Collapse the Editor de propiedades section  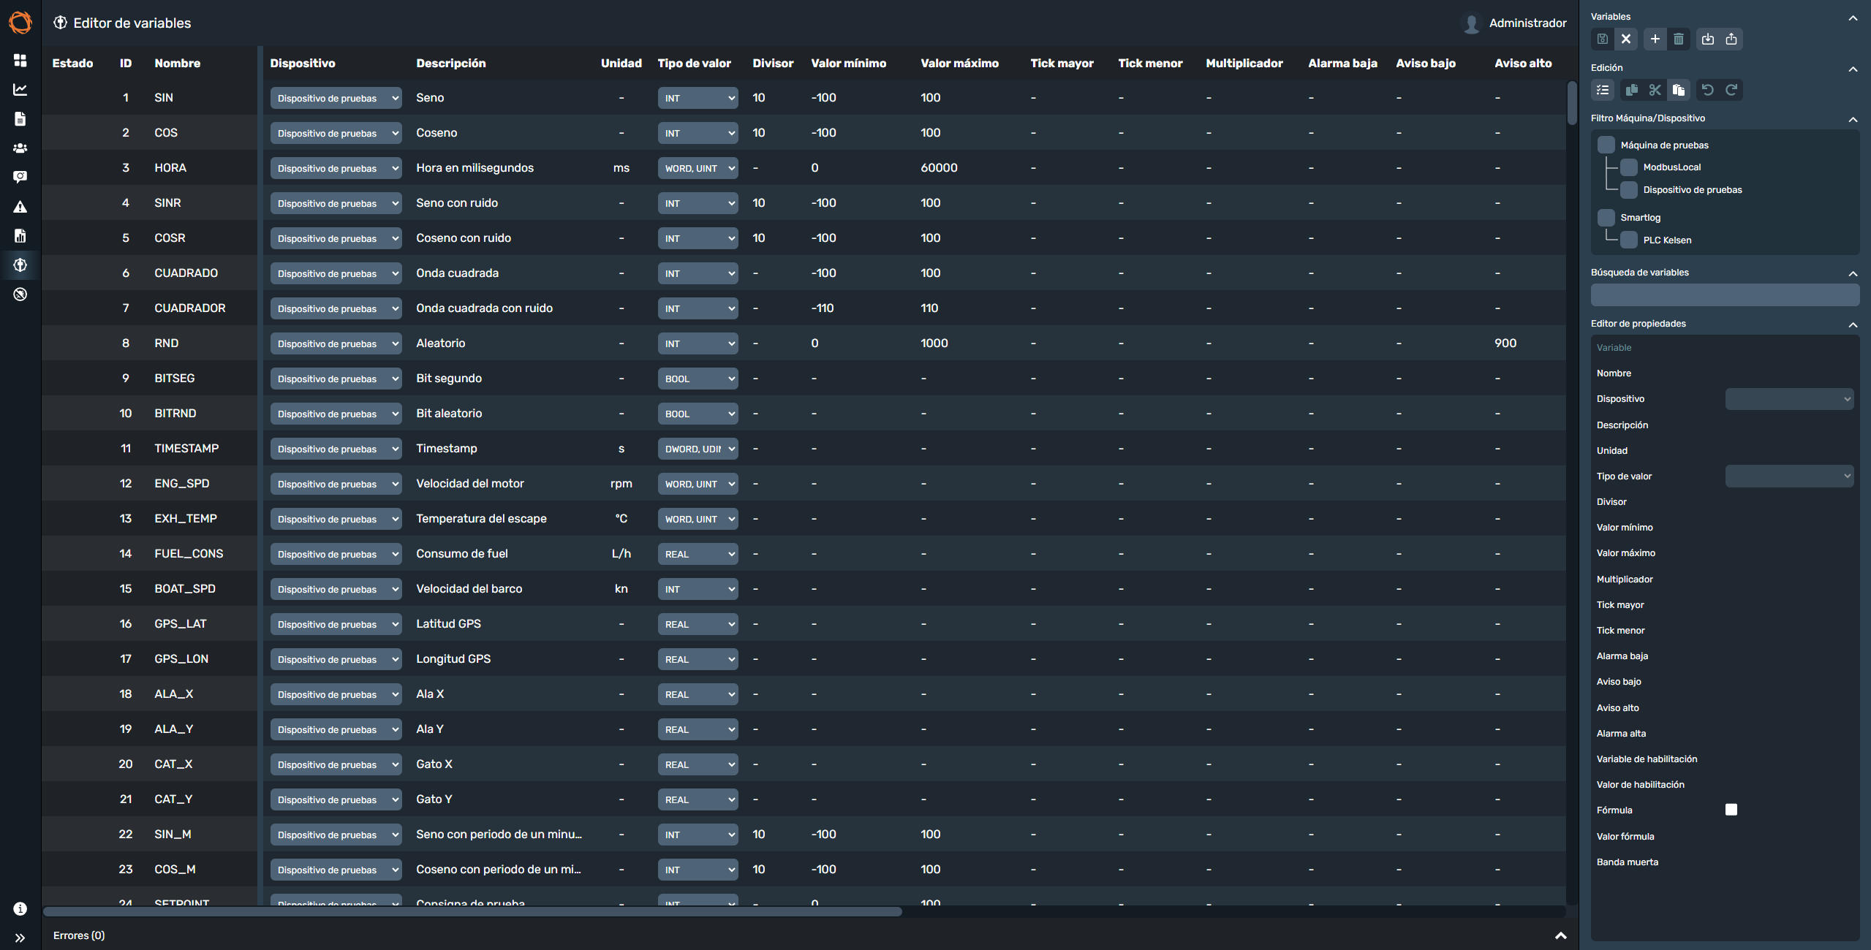coord(1853,324)
